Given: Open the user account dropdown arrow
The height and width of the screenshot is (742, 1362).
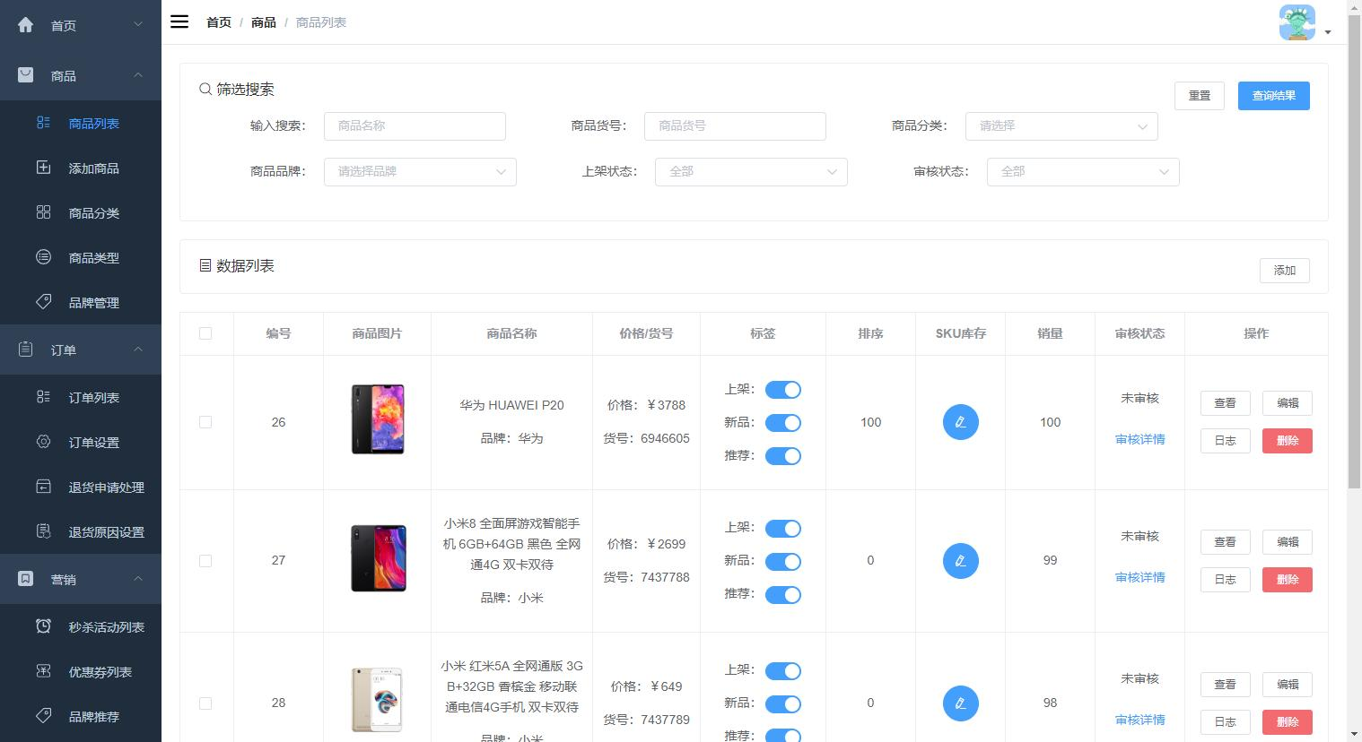Looking at the screenshot, I should (1328, 32).
